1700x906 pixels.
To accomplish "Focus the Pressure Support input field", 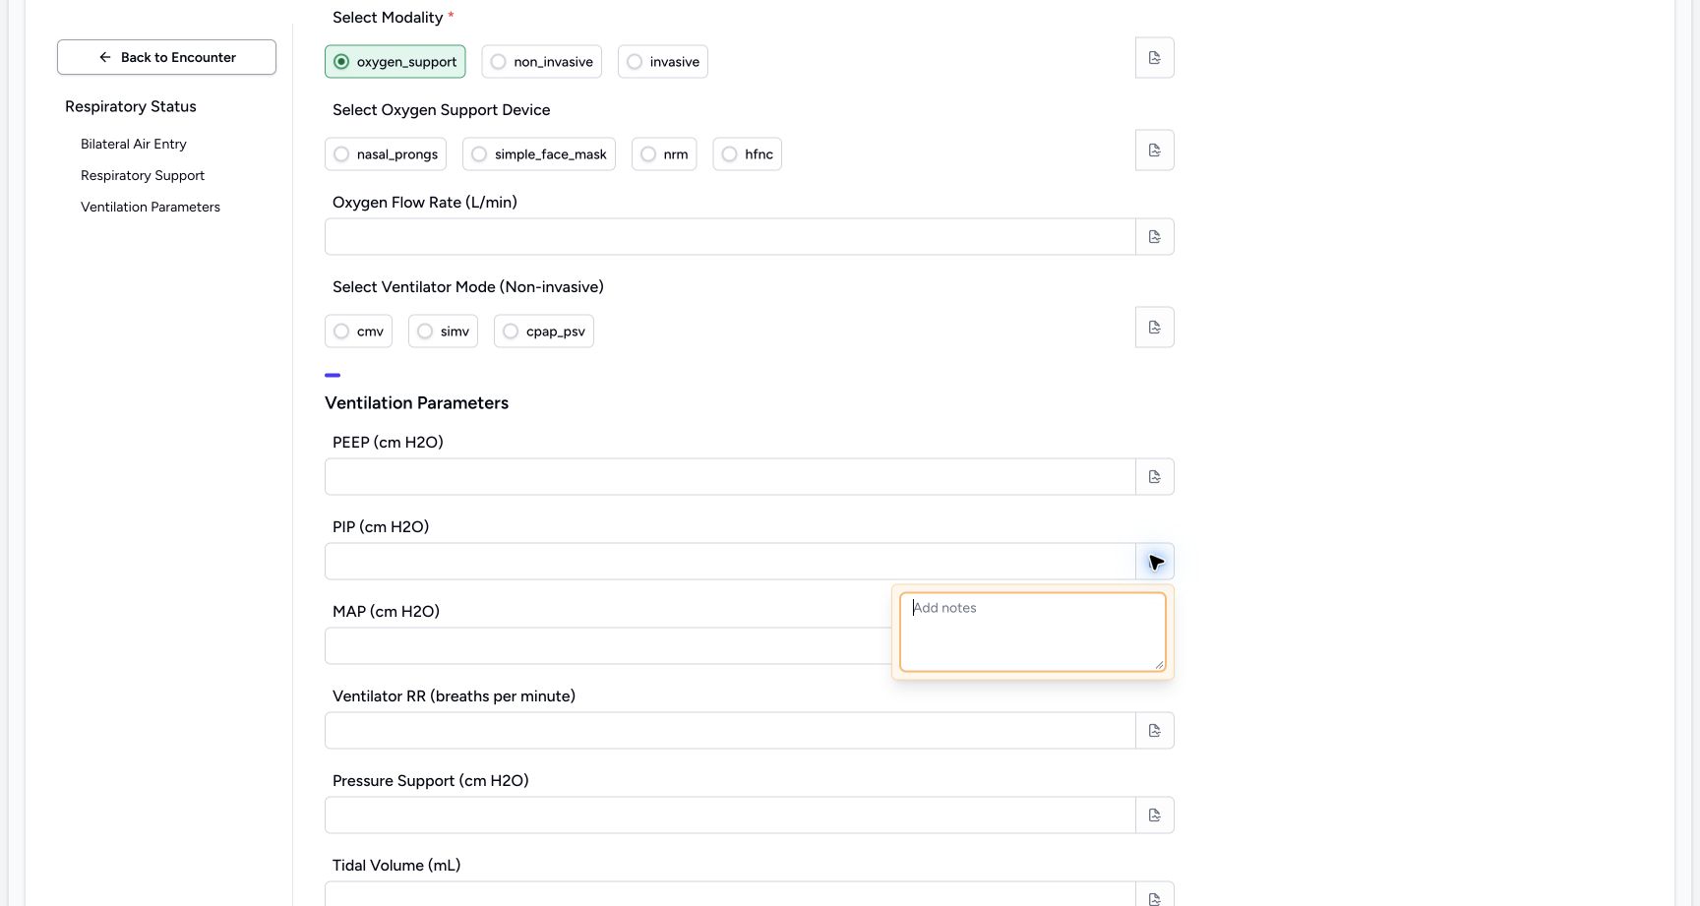I will tap(730, 815).
